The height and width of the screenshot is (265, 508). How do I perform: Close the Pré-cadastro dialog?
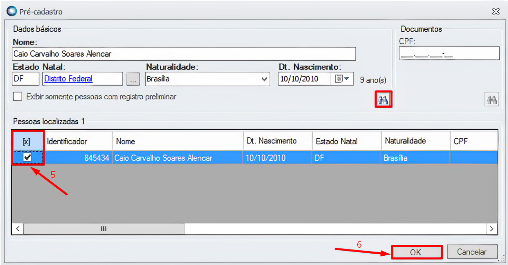(496, 12)
